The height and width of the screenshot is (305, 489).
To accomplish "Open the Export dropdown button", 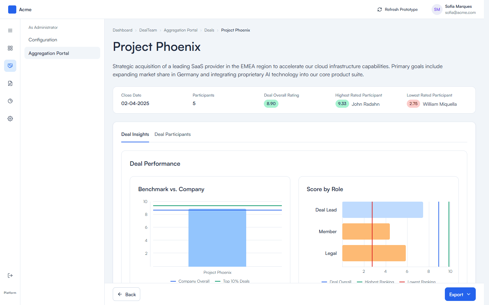I will [460, 294].
